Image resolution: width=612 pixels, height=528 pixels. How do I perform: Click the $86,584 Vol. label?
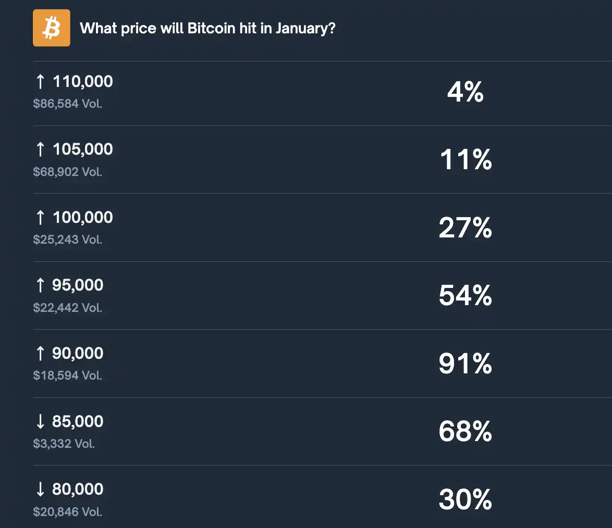[x=67, y=104]
